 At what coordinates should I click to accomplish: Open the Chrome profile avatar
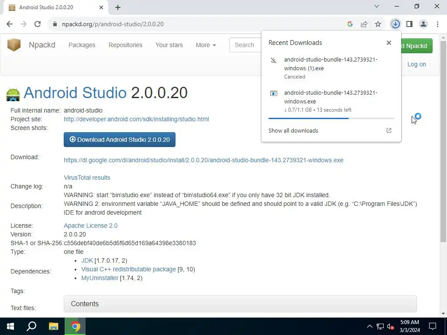pos(423,24)
